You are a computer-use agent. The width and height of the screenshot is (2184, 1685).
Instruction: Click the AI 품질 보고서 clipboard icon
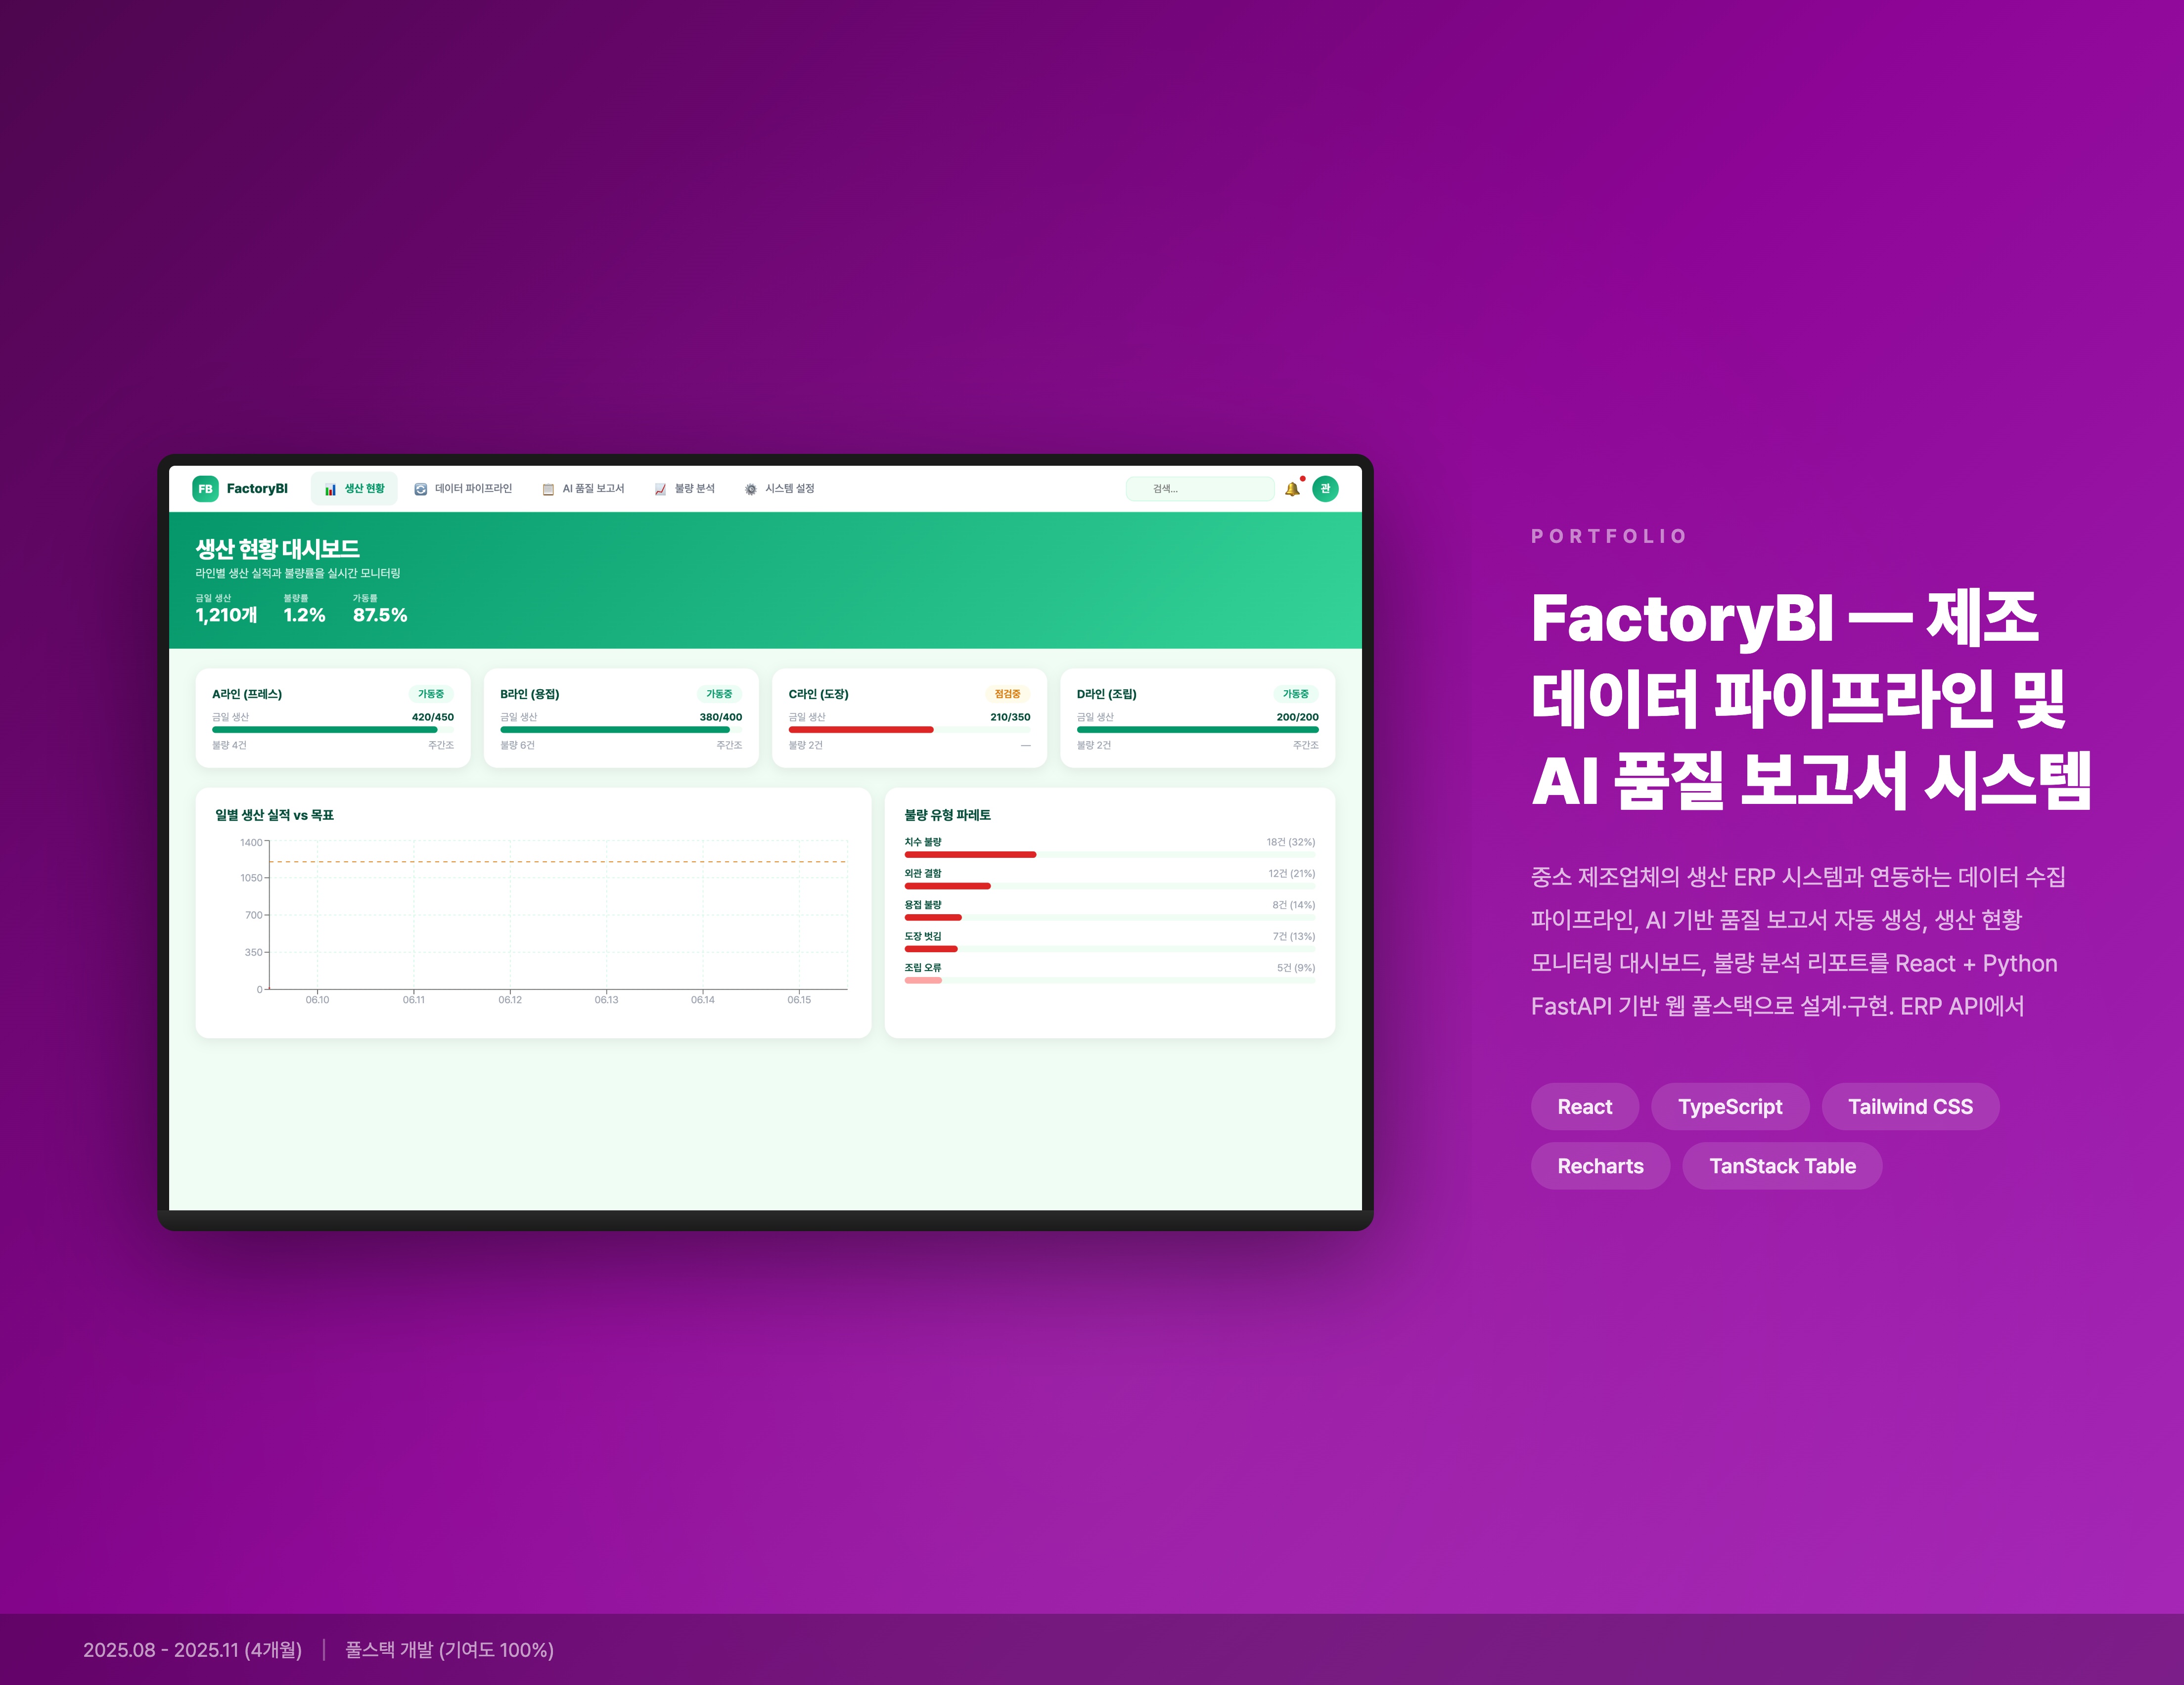(548, 489)
